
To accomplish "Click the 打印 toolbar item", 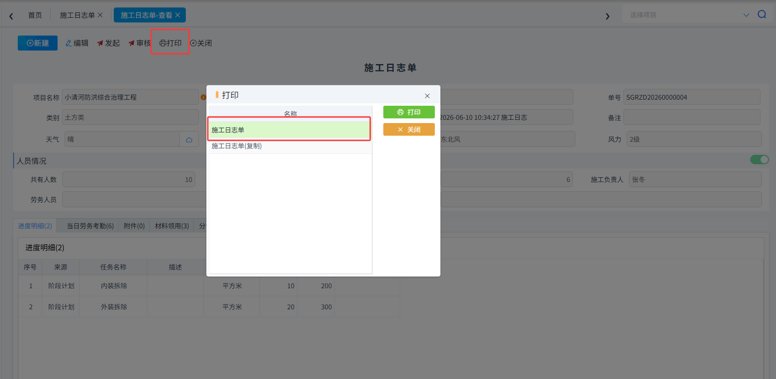I will point(170,43).
